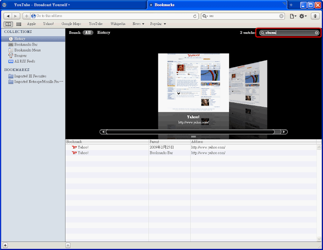This screenshot has width=323, height=250.
Task: Click the Safari window icon in title bar
Action: click(x=4, y=5)
